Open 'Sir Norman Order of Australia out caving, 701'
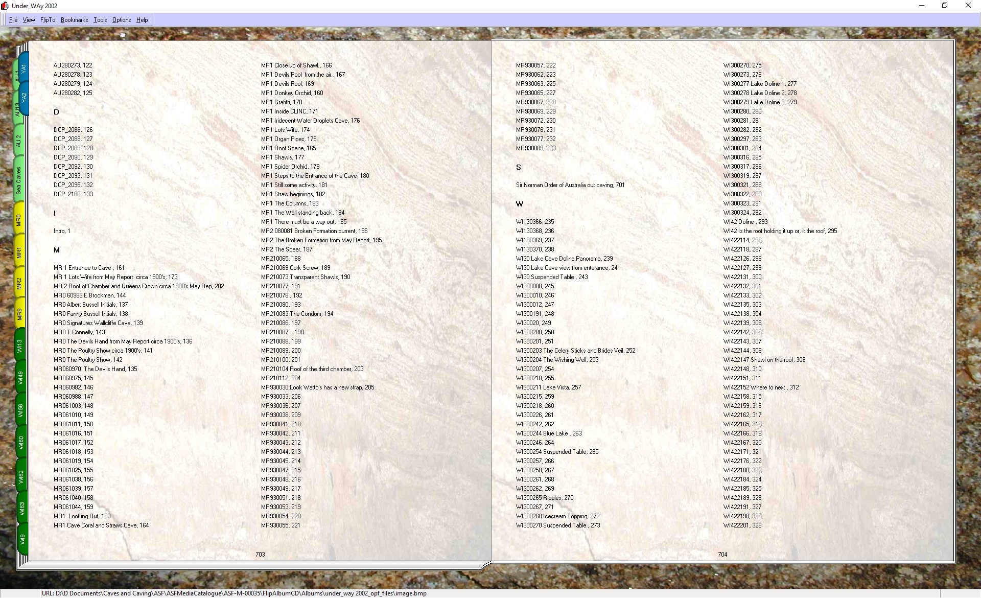This screenshot has width=981, height=598. [570, 185]
